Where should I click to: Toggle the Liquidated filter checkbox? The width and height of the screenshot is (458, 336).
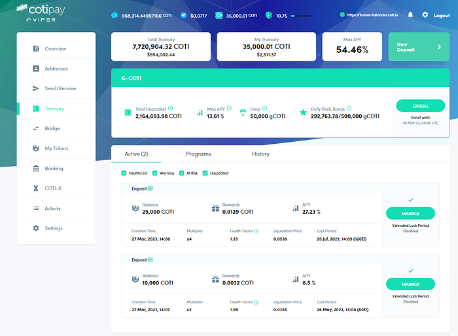click(205, 173)
